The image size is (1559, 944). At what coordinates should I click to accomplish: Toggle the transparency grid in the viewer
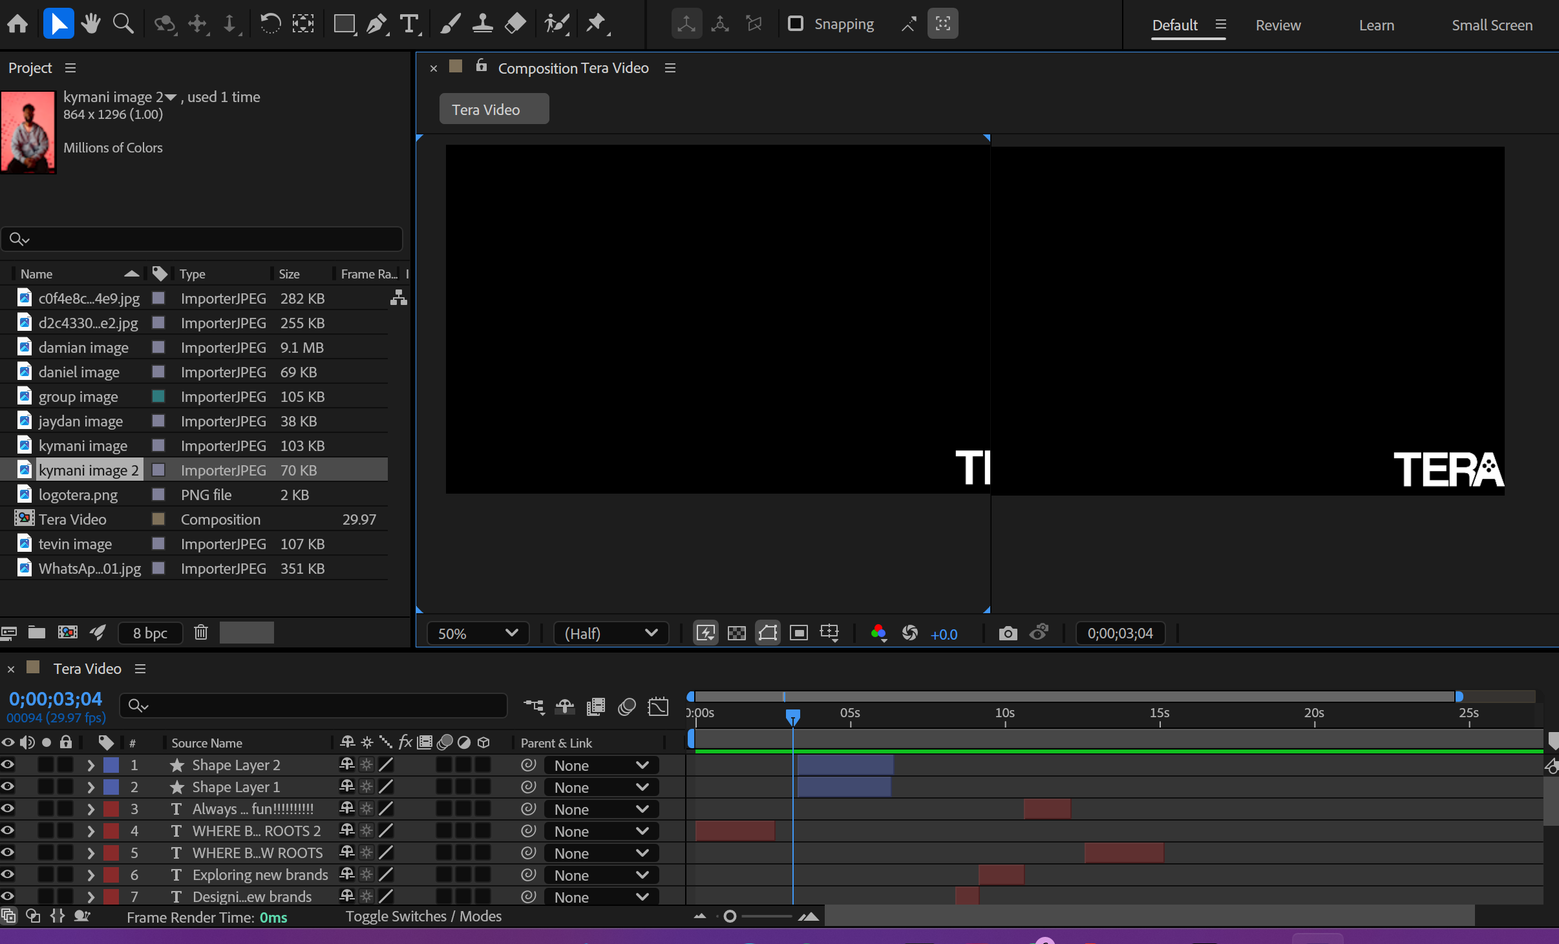click(736, 633)
